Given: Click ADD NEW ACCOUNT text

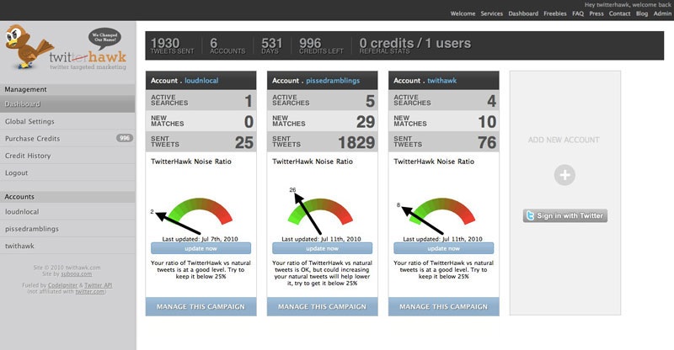Looking at the screenshot, I should (564, 140).
